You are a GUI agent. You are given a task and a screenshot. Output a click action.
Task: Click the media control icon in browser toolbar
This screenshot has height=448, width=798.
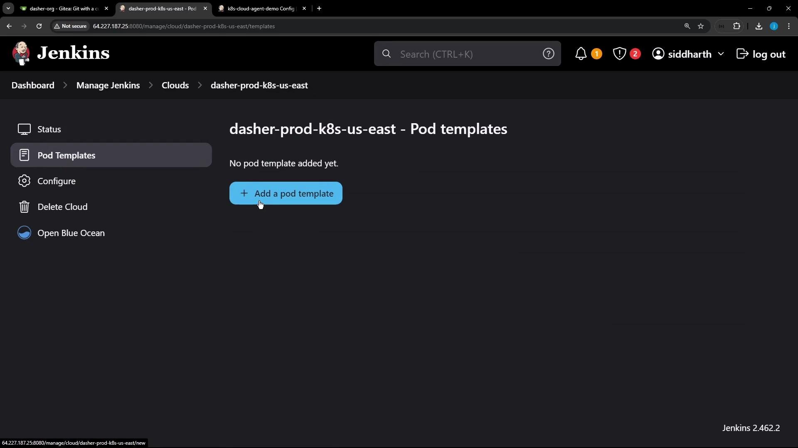point(722,26)
